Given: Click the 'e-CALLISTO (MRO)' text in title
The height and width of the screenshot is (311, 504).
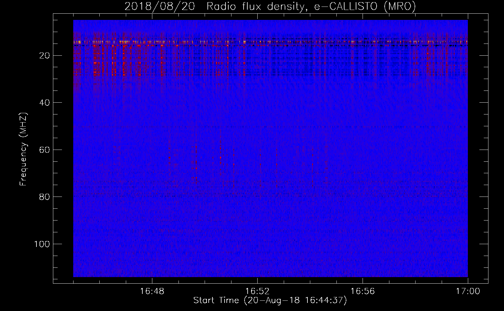Looking at the screenshot, I should [365, 6].
